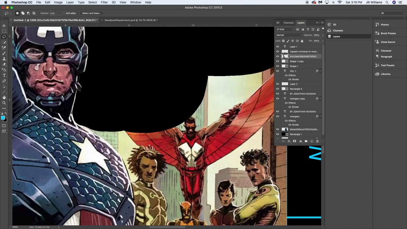Click Add Layer Mask icon

pyautogui.click(x=294, y=141)
